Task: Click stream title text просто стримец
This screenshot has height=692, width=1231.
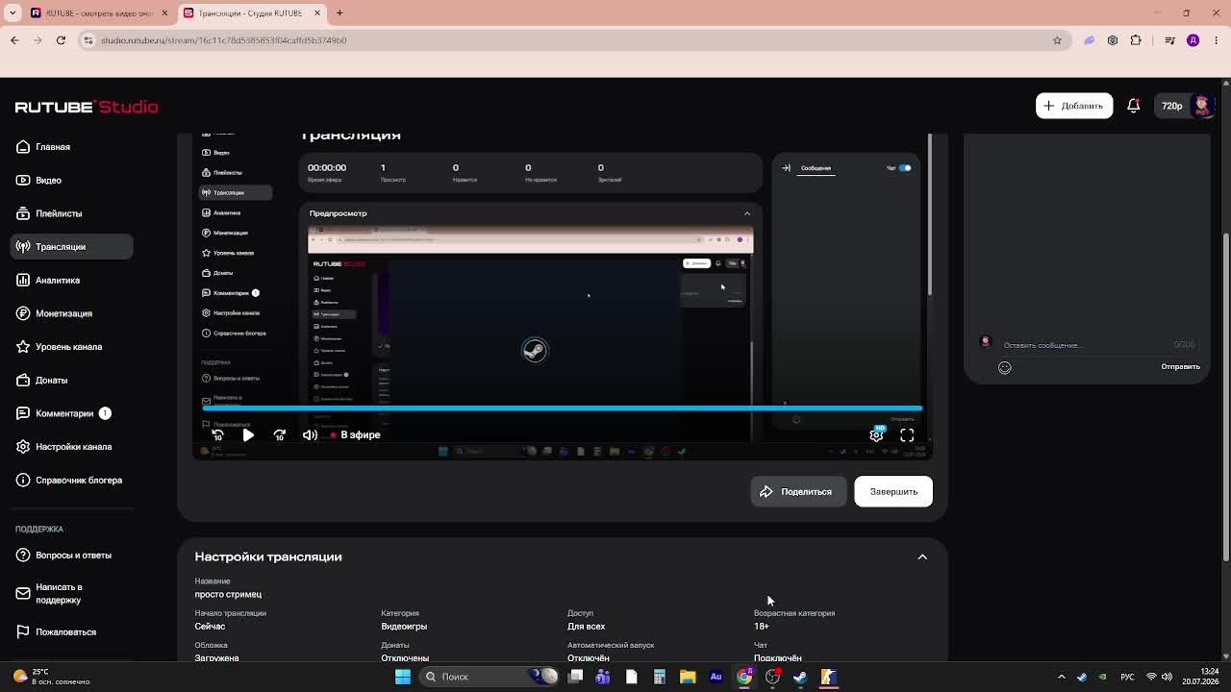Action: pos(228,594)
